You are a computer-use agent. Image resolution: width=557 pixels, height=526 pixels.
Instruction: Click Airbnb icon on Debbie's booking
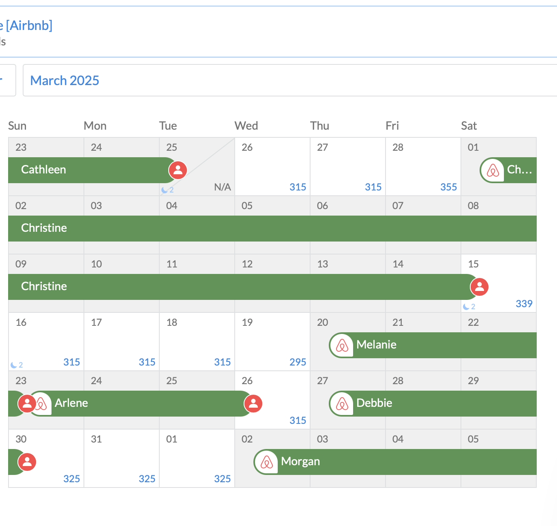tap(342, 404)
